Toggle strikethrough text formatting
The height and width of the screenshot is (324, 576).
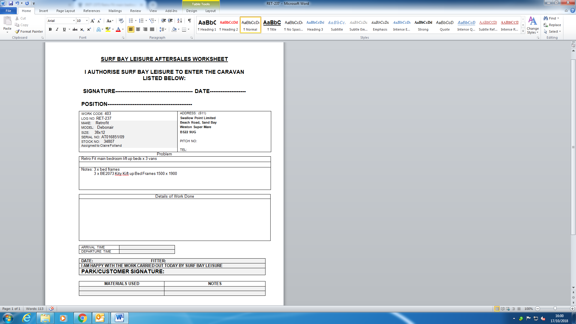(75, 29)
